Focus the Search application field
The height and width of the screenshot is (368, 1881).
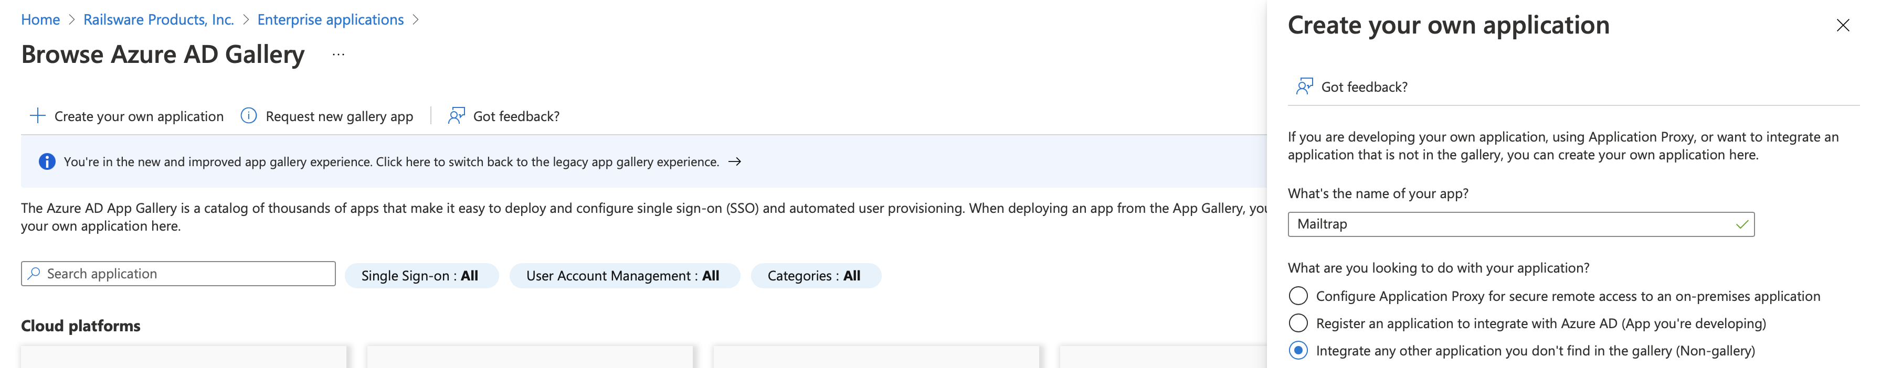point(178,273)
